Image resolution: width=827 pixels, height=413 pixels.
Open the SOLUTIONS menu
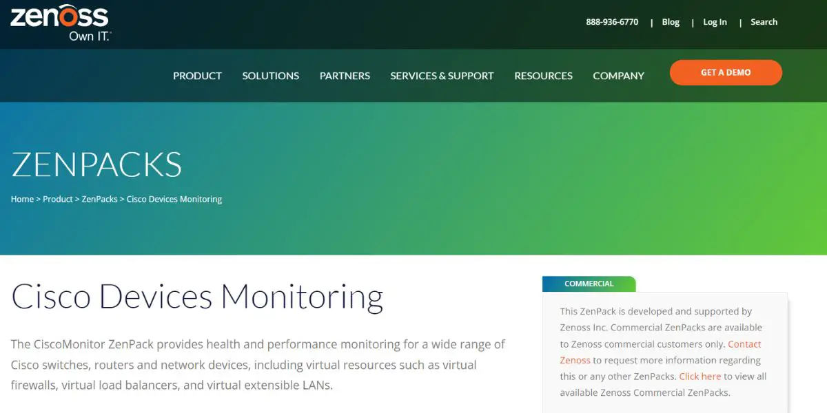(271, 76)
